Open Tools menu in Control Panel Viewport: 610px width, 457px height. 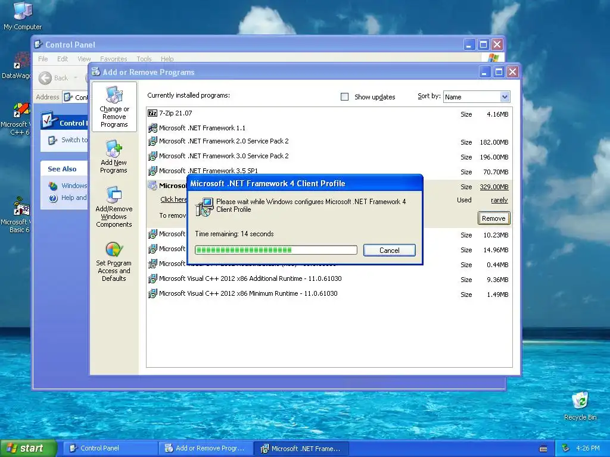[144, 59]
